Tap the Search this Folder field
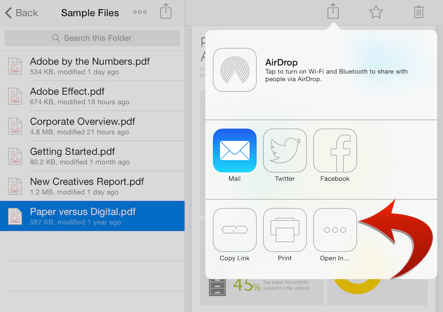Image resolution: width=443 pixels, height=312 pixels. [x=92, y=38]
